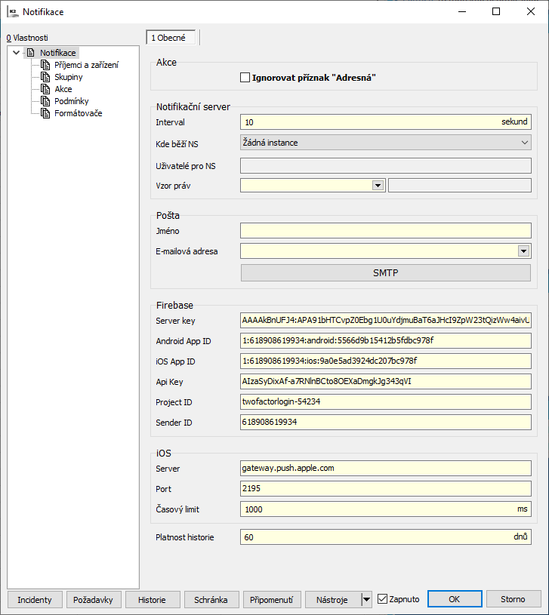Click the Podmínky tree node icon
Viewport: 549px width, 615px height.
[45, 101]
